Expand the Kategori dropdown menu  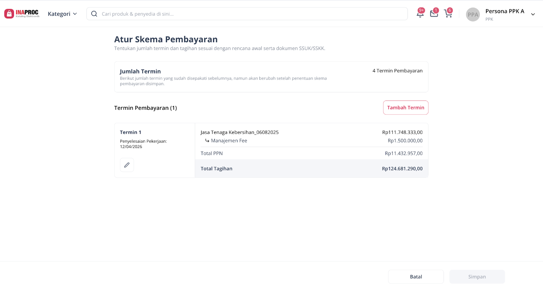(62, 14)
